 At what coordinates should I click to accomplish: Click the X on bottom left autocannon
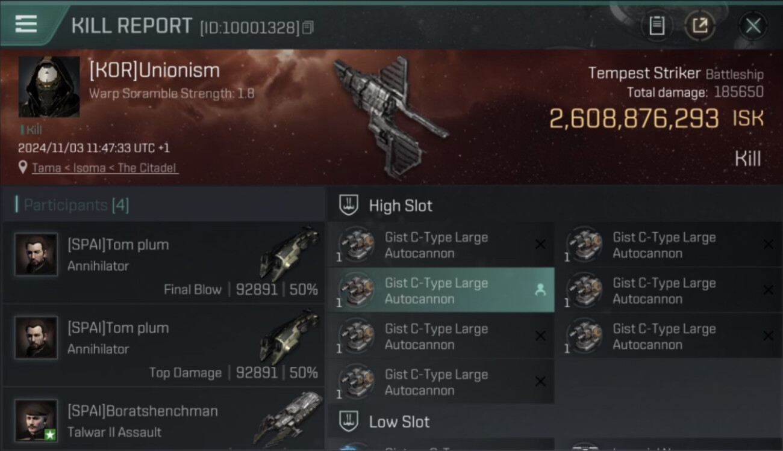coord(540,381)
